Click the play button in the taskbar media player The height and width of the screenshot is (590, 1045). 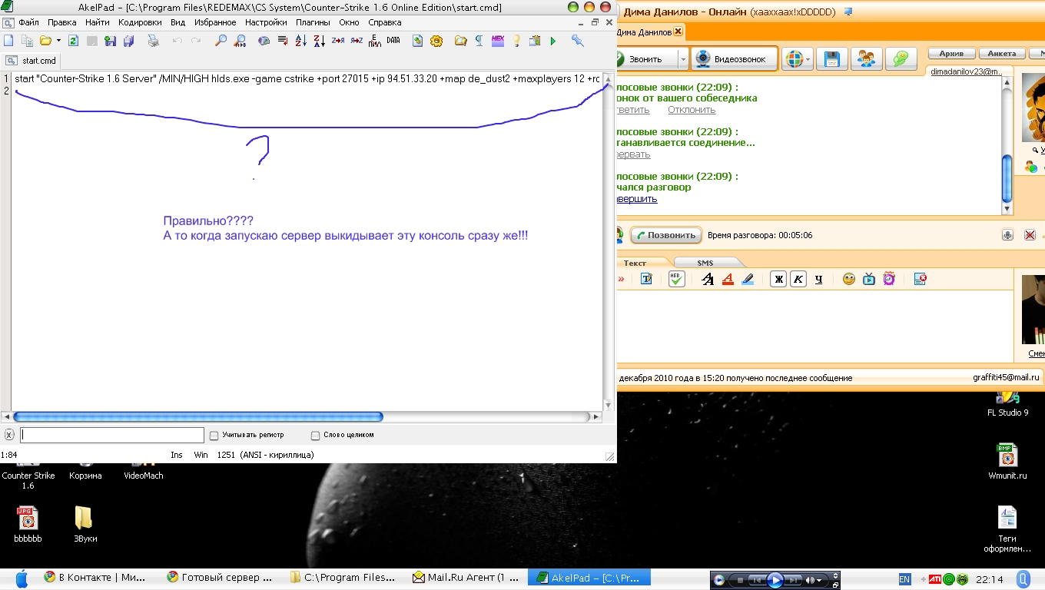point(775,580)
